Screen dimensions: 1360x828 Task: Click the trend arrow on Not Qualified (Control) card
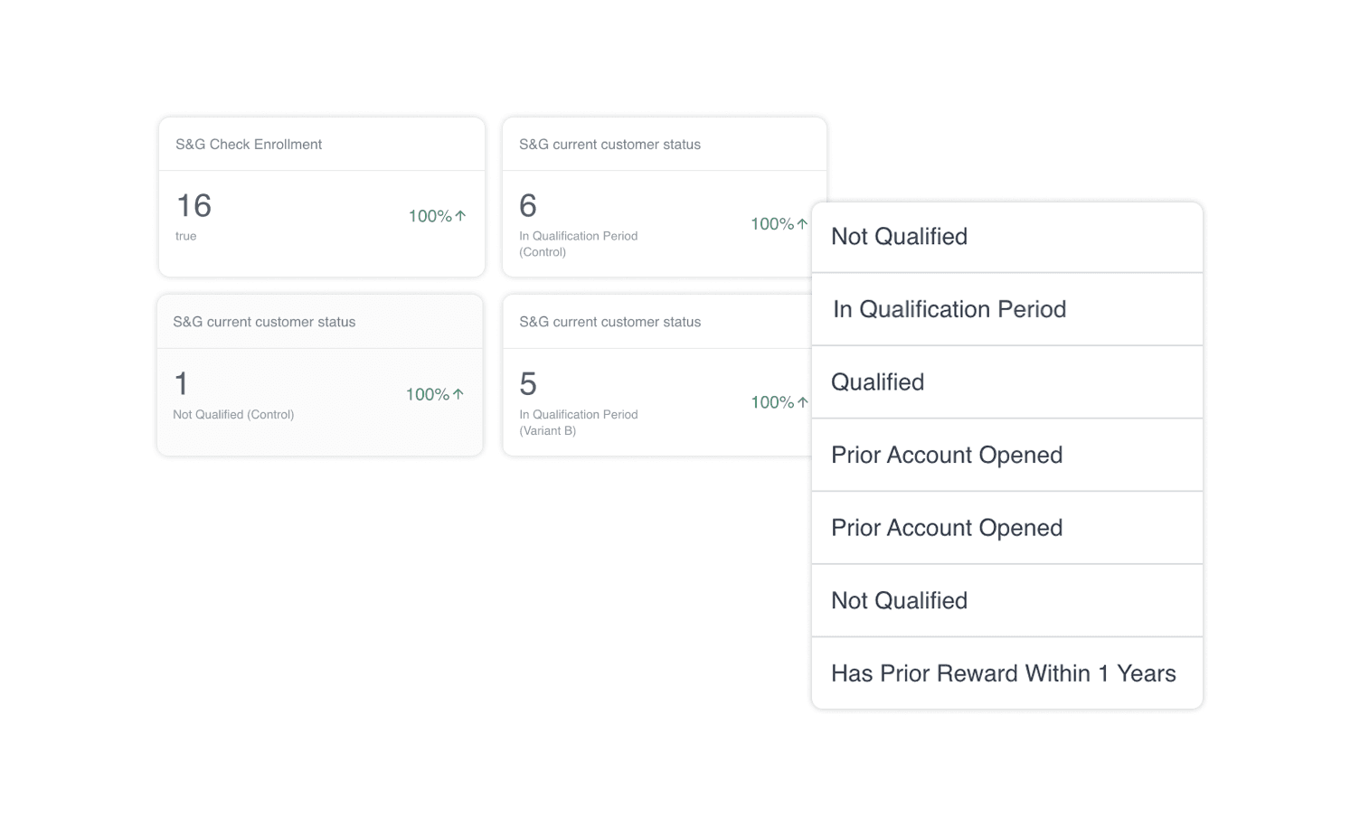point(459,393)
